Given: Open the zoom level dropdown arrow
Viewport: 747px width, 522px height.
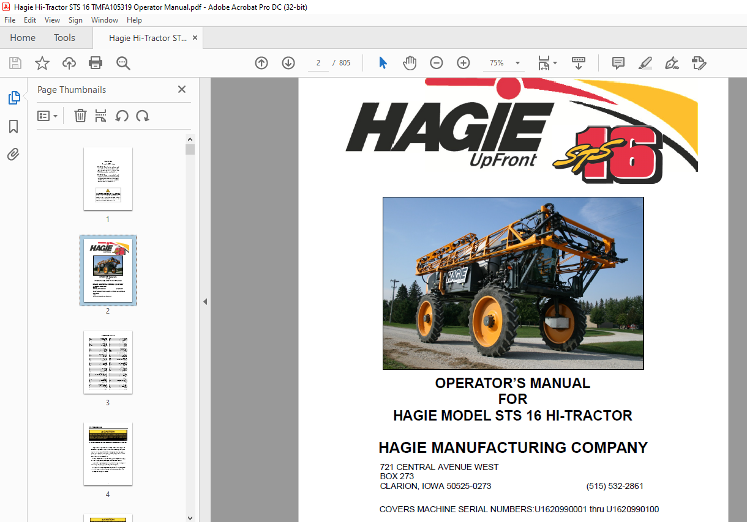Looking at the screenshot, I should (x=517, y=63).
